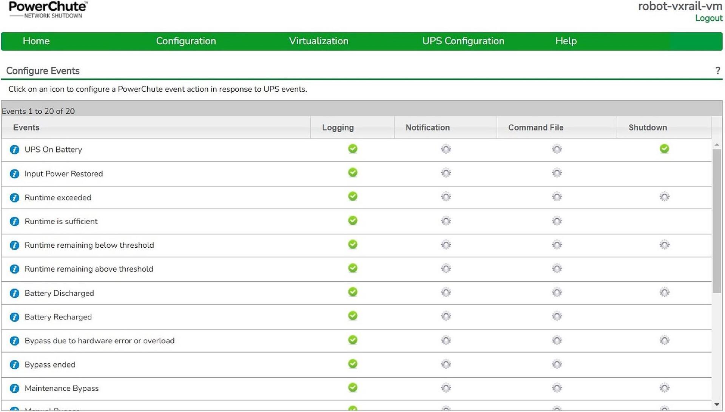
Task: Open info icon beside Battery Recharged
Action: point(14,317)
